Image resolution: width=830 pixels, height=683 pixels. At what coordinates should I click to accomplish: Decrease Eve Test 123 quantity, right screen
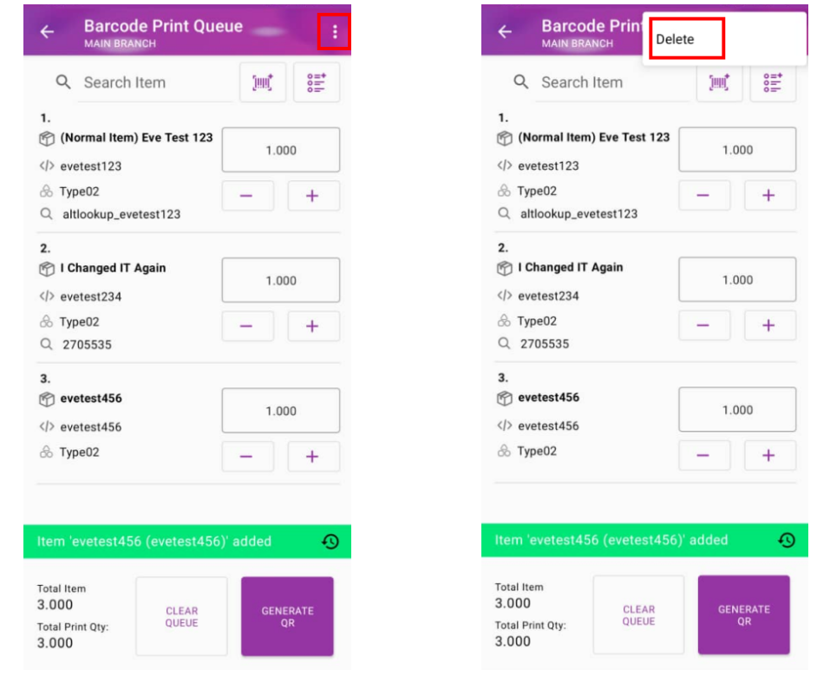pyautogui.click(x=703, y=196)
